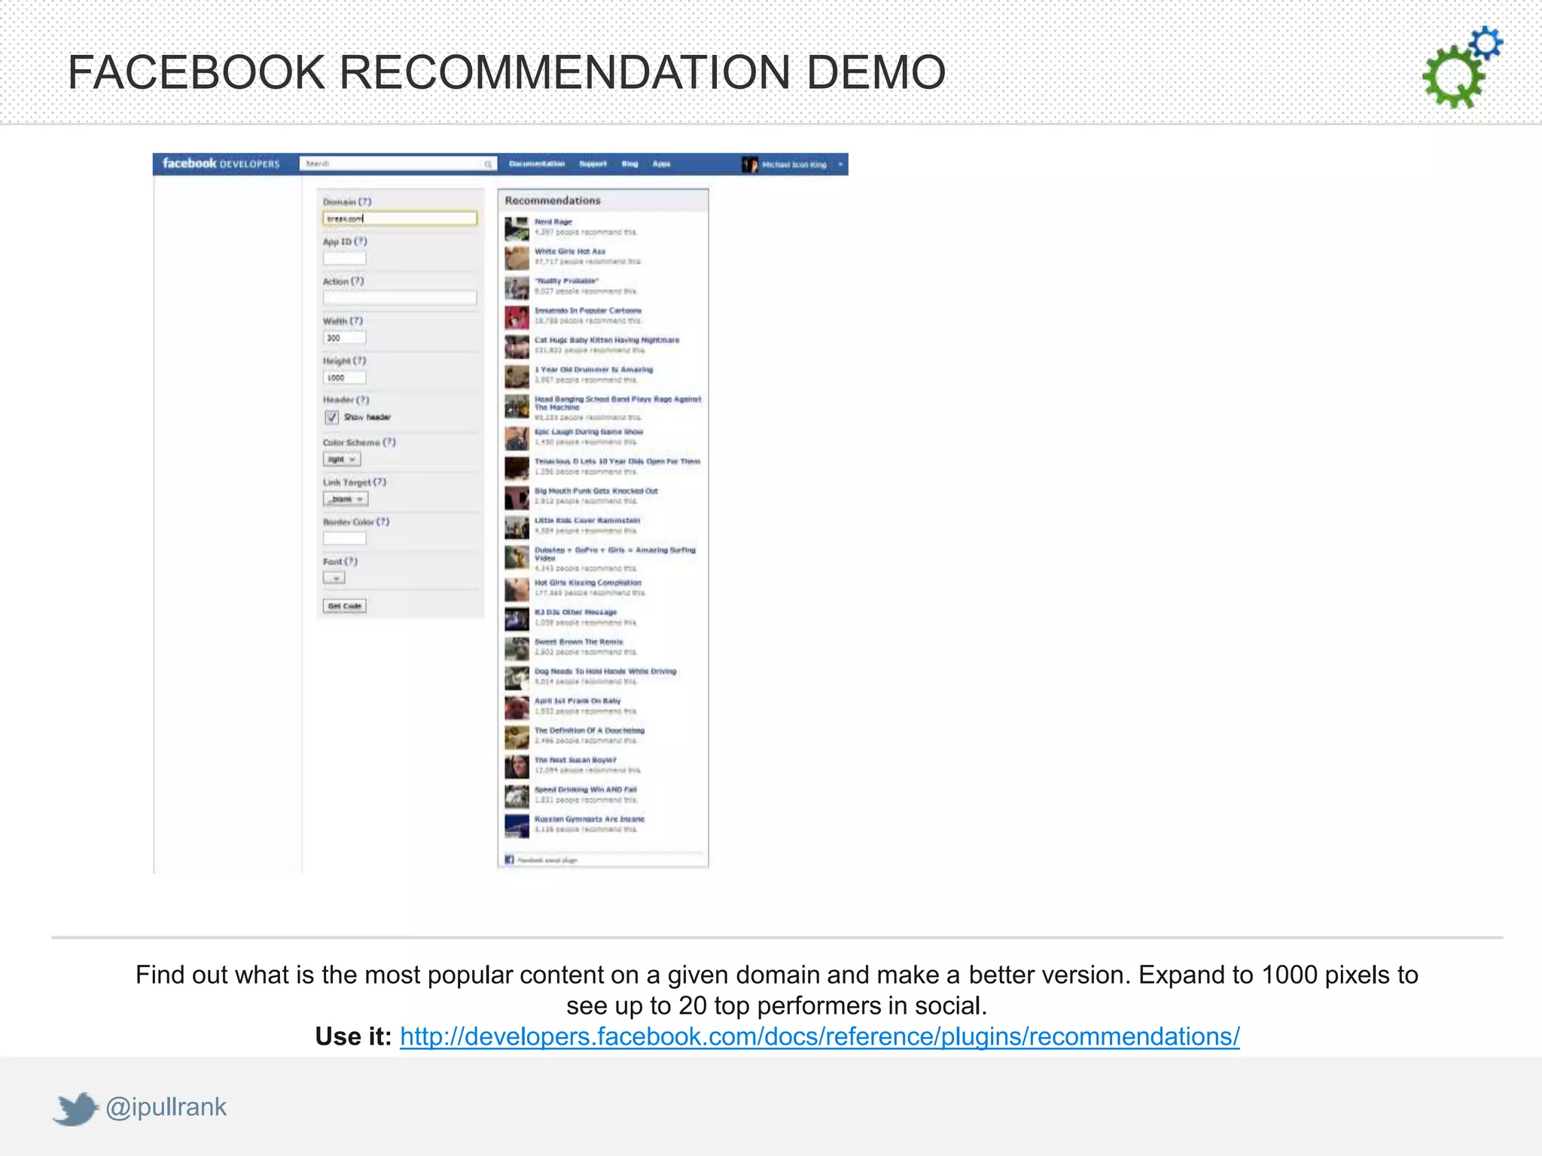Open help (?) next to Width
Viewport: 1542px width, 1156px height.
(356, 321)
